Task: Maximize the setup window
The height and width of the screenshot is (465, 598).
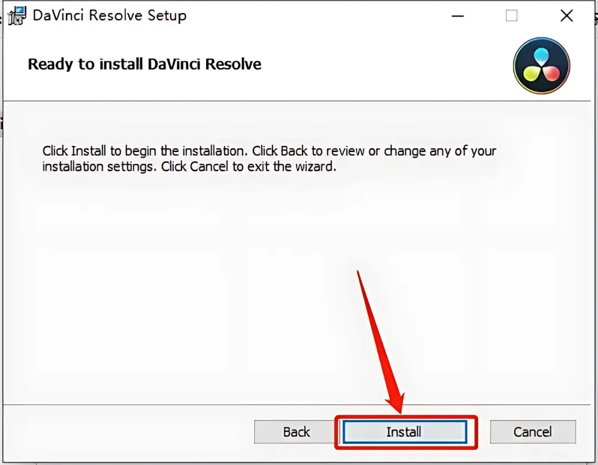Action: click(x=512, y=15)
